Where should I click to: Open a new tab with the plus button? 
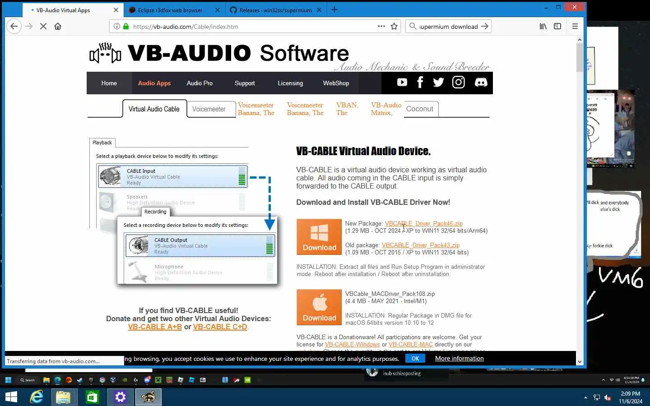point(334,9)
